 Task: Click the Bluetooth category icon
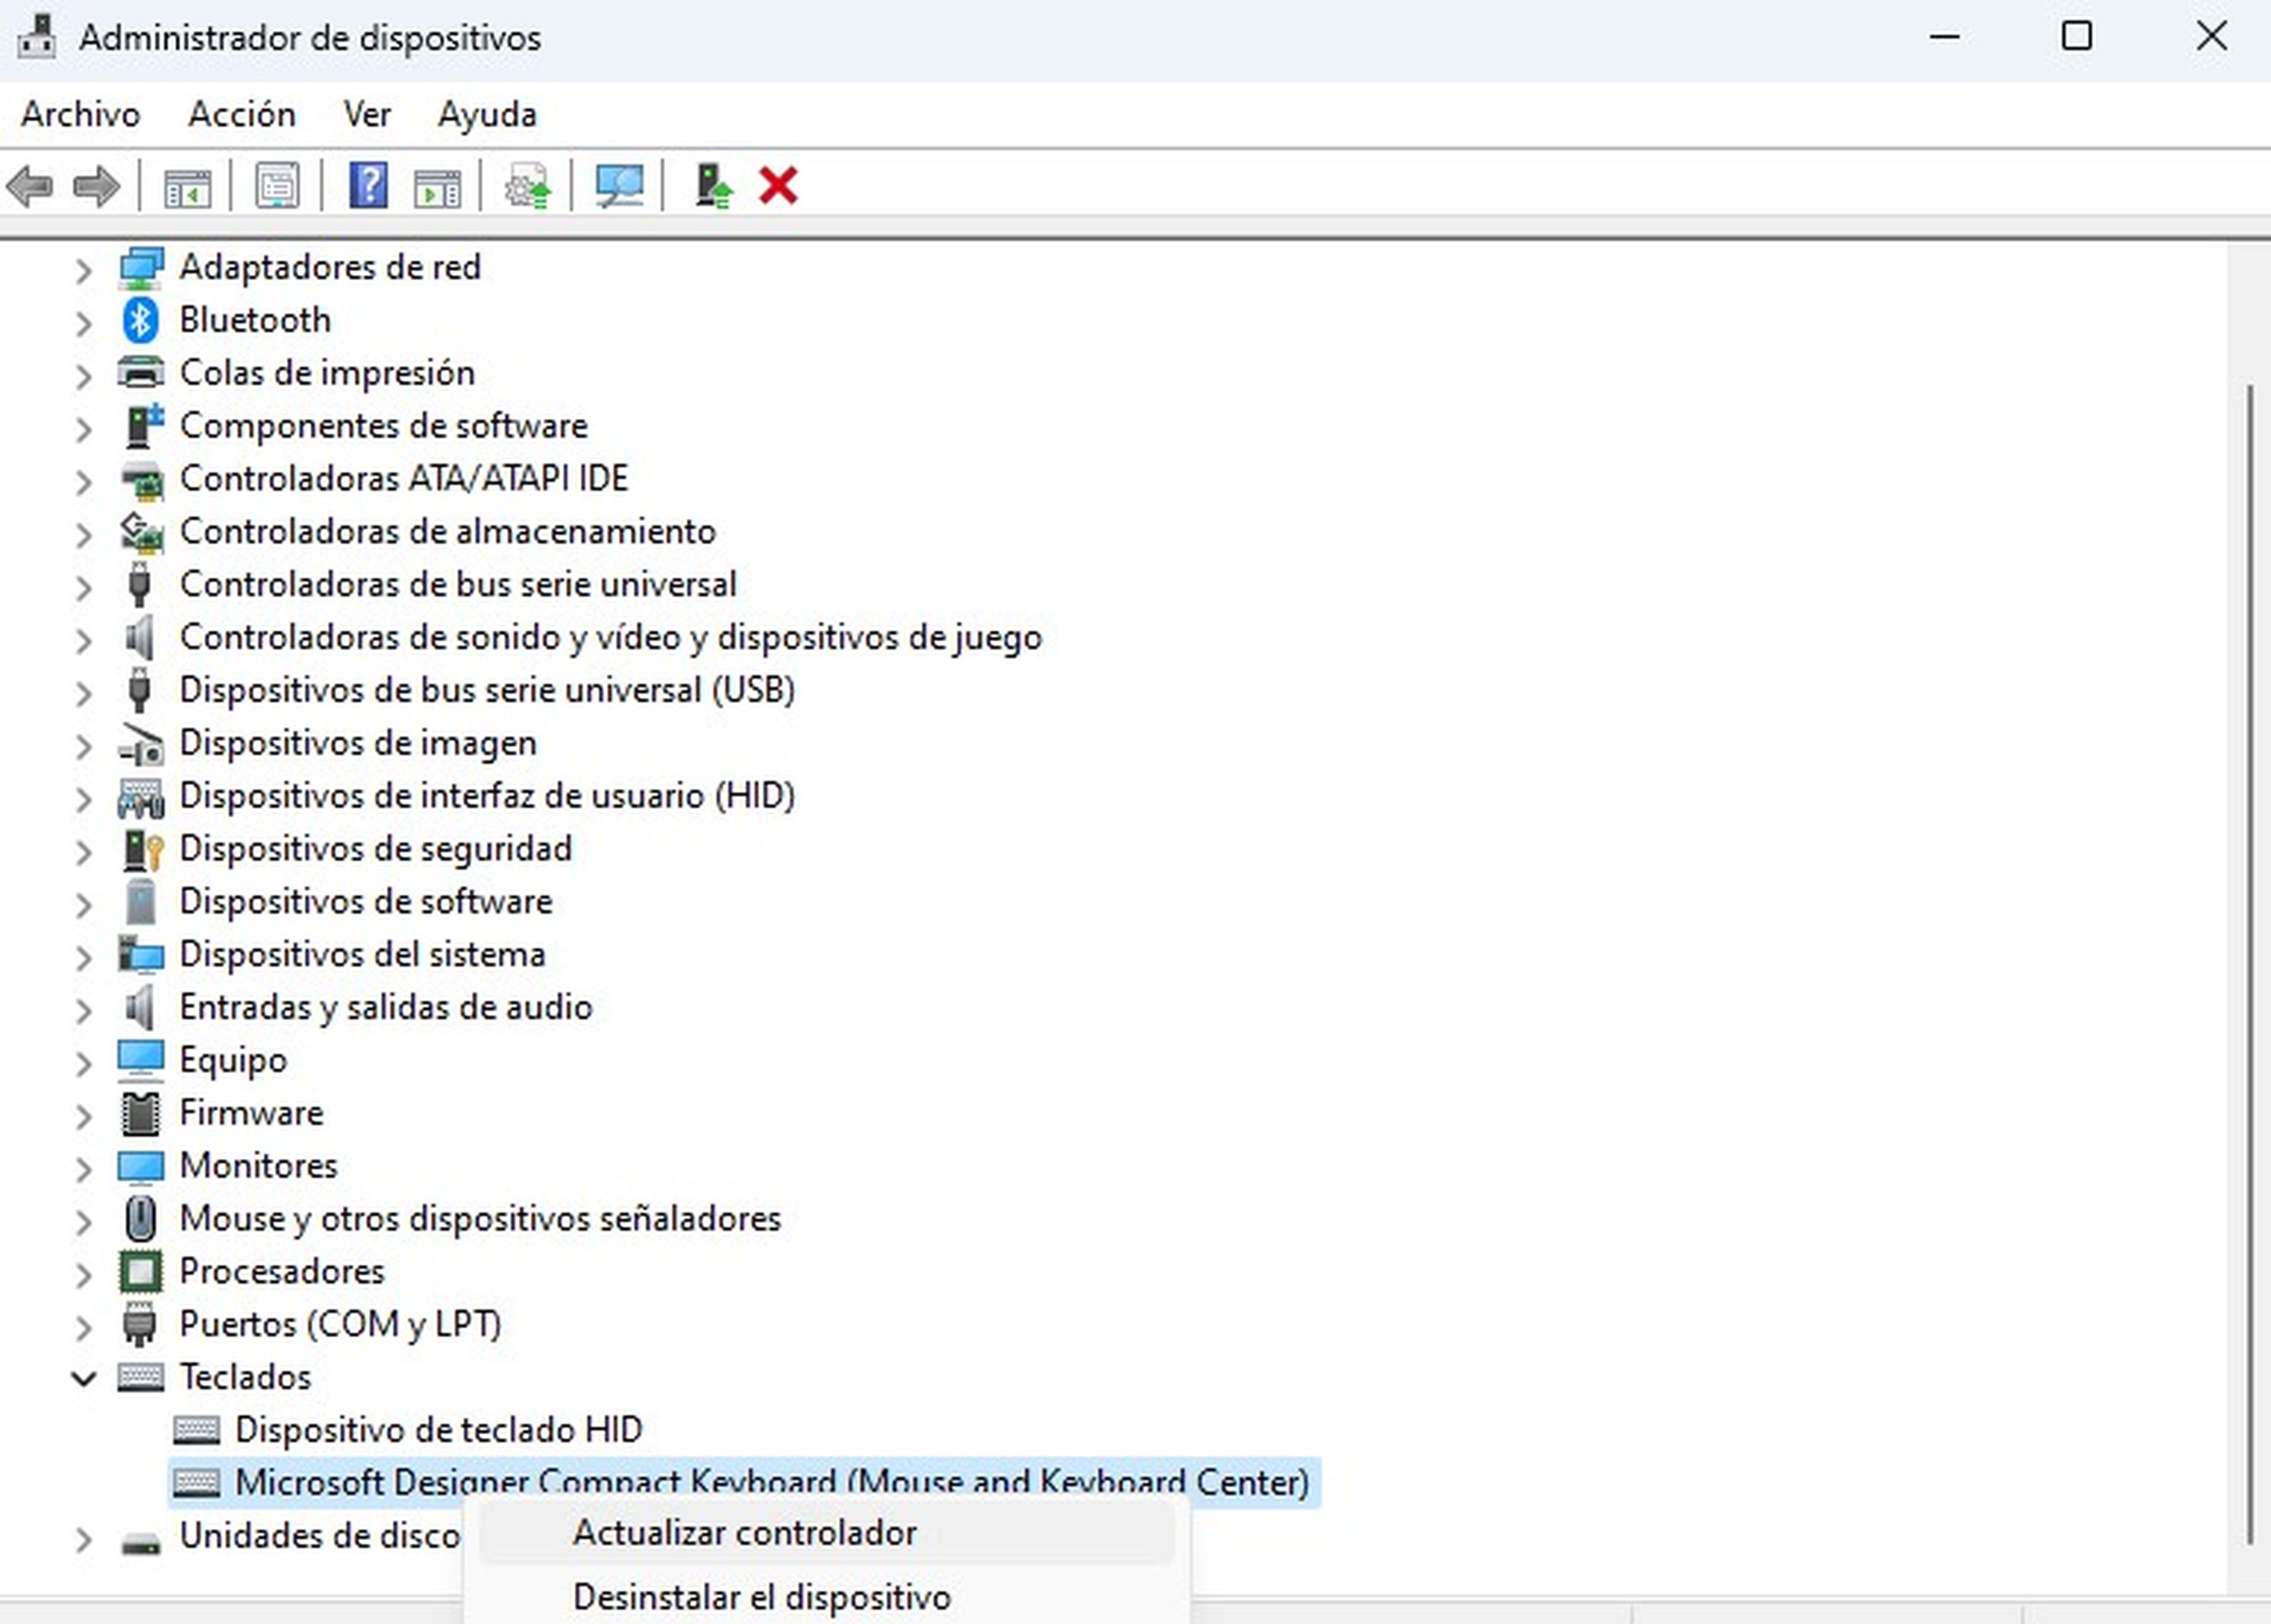[x=140, y=320]
